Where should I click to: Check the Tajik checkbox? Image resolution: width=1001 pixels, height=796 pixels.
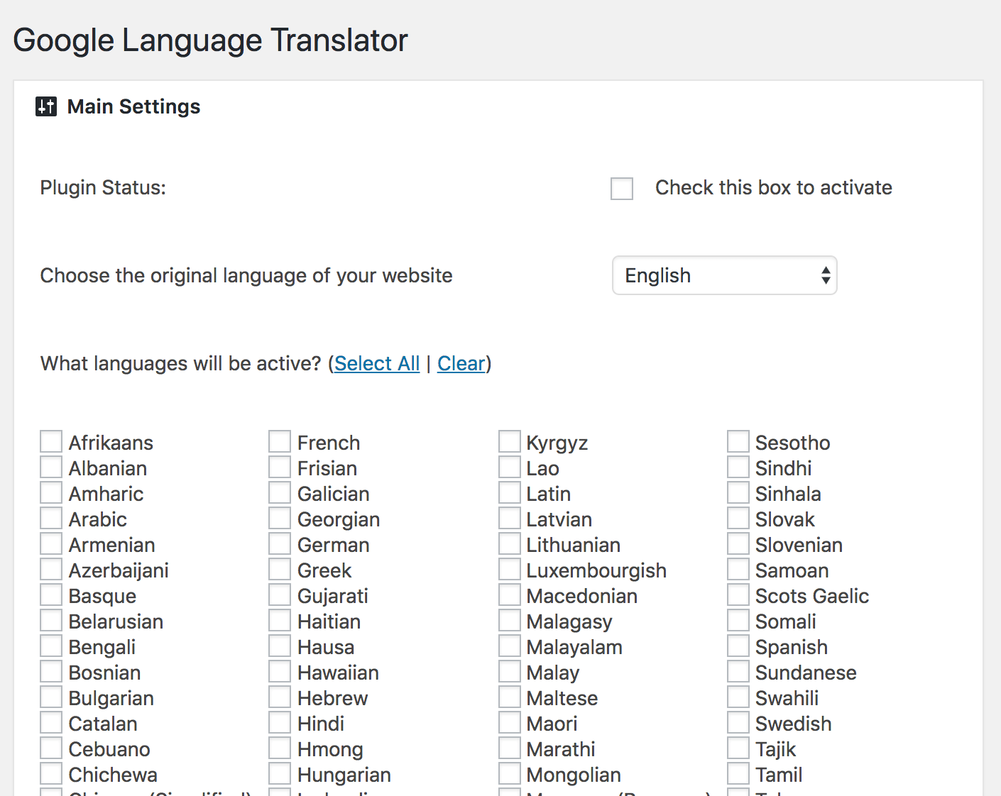click(738, 748)
